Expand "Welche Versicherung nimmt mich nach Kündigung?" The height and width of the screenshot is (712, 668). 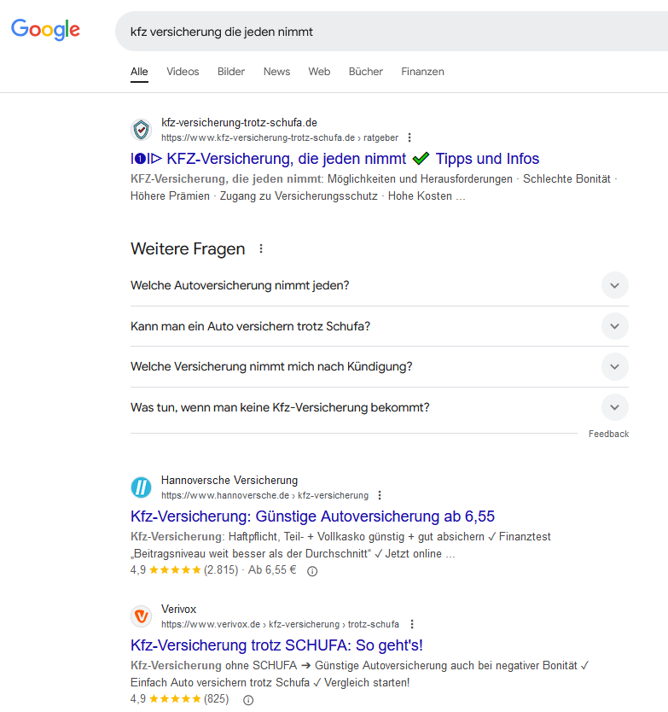click(614, 366)
